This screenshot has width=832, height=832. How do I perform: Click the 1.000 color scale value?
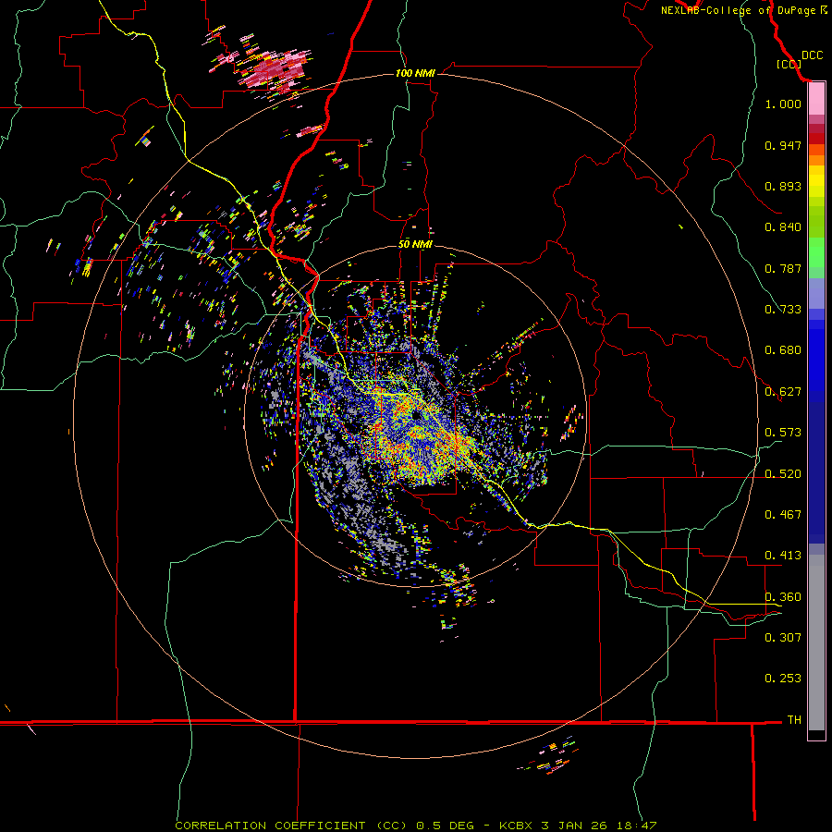pyautogui.click(x=783, y=104)
